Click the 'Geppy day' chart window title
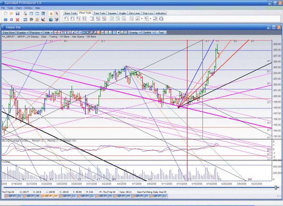The image size is (283, 206). coord(13,28)
